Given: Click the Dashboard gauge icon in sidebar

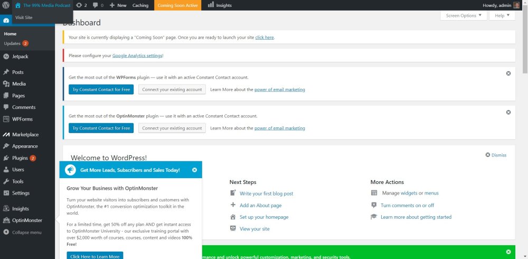Looking at the screenshot, I should (x=6, y=21).
